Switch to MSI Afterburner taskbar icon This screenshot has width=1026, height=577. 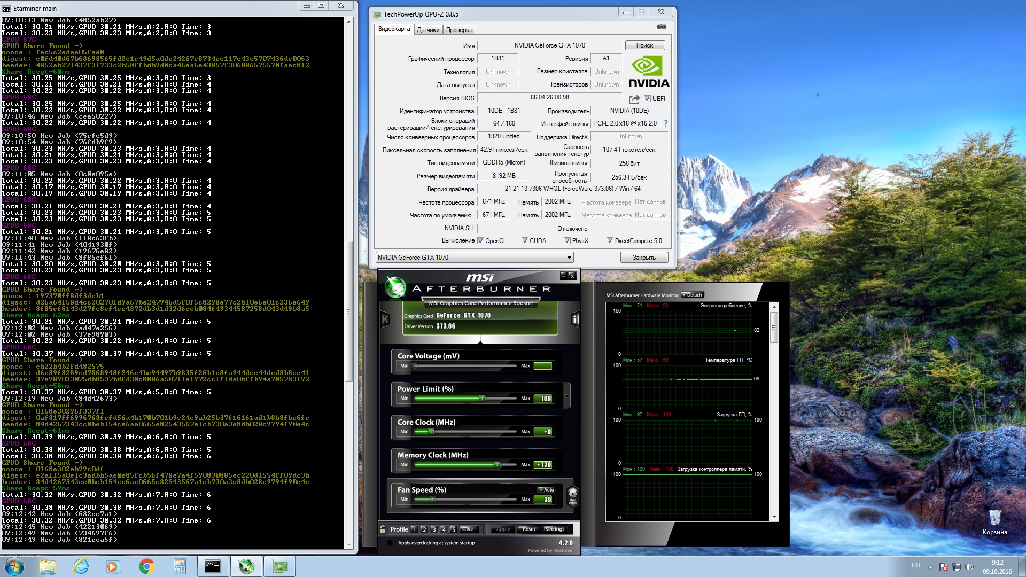pyautogui.click(x=246, y=566)
